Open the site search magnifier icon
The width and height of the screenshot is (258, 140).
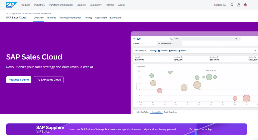(232, 5)
